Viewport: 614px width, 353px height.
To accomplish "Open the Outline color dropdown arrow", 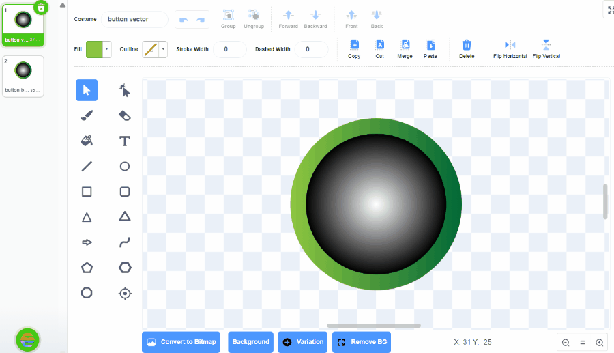I will 163,49.
